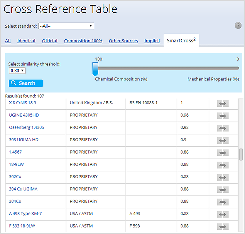Image resolution: width=245 pixels, height=234 pixels.
Task: Switch to the Composition 100% tab
Action: coord(83,41)
